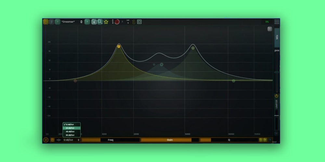The height and width of the screenshot is (162, 325).
Task: Click the band number 2 circle
Action: (46, 140)
